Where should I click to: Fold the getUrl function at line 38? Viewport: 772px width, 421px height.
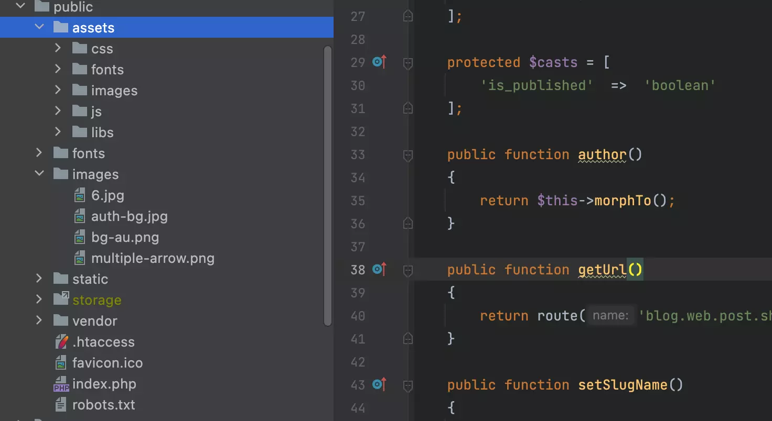[x=408, y=271]
